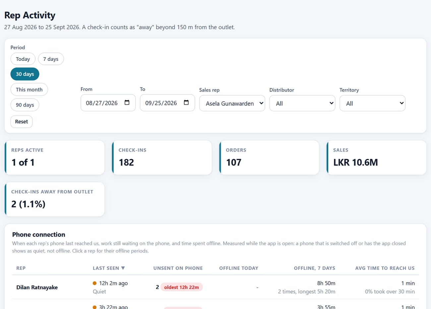Viewport: 431px width, 309px height.
Task: Choose the This month period filter
Action: [29, 90]
